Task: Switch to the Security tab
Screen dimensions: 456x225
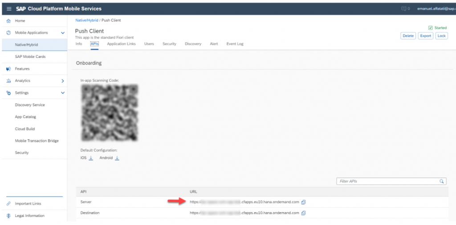Action: (x=169, y=44)
